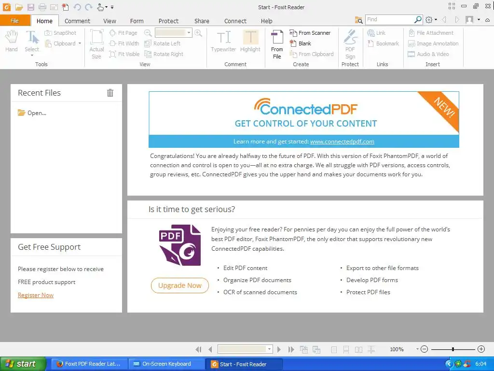Image resolution: width=494 pixels, height=371 pixels.
Task: Clear Recent Files with trash icon
Action: pyautogui.click(x=110, y=93)
